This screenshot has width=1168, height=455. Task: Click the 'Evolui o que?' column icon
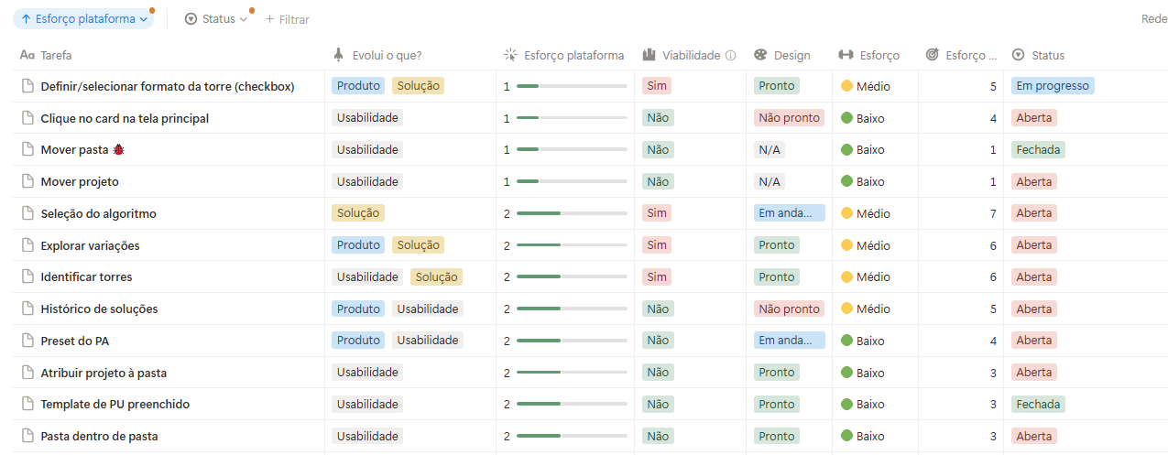(339, 56)
